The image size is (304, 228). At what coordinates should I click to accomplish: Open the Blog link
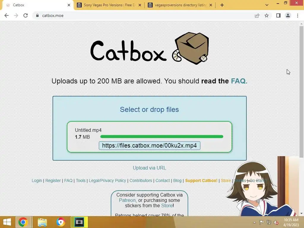177,180
